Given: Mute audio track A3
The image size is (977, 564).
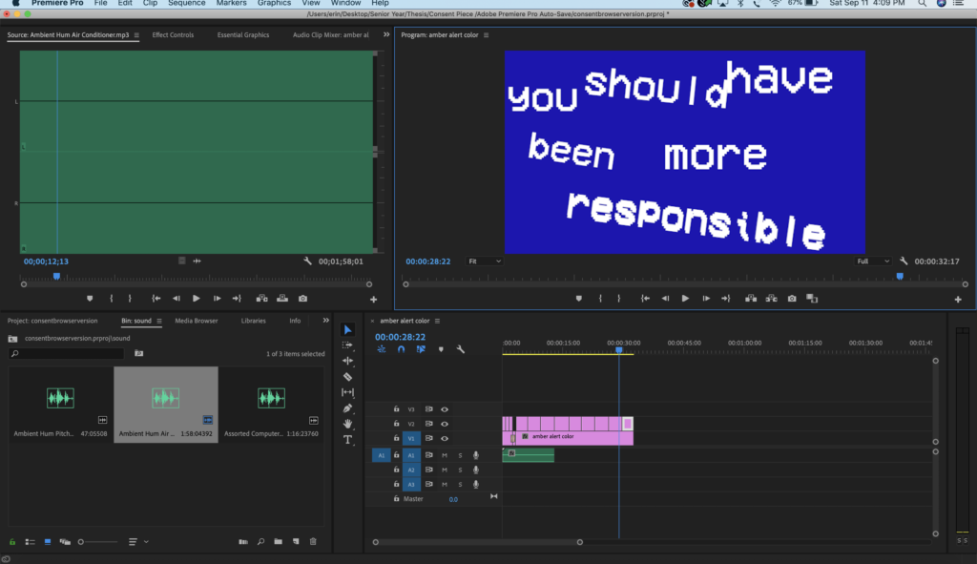Looking at the screenshot, I should pos(445,484).
